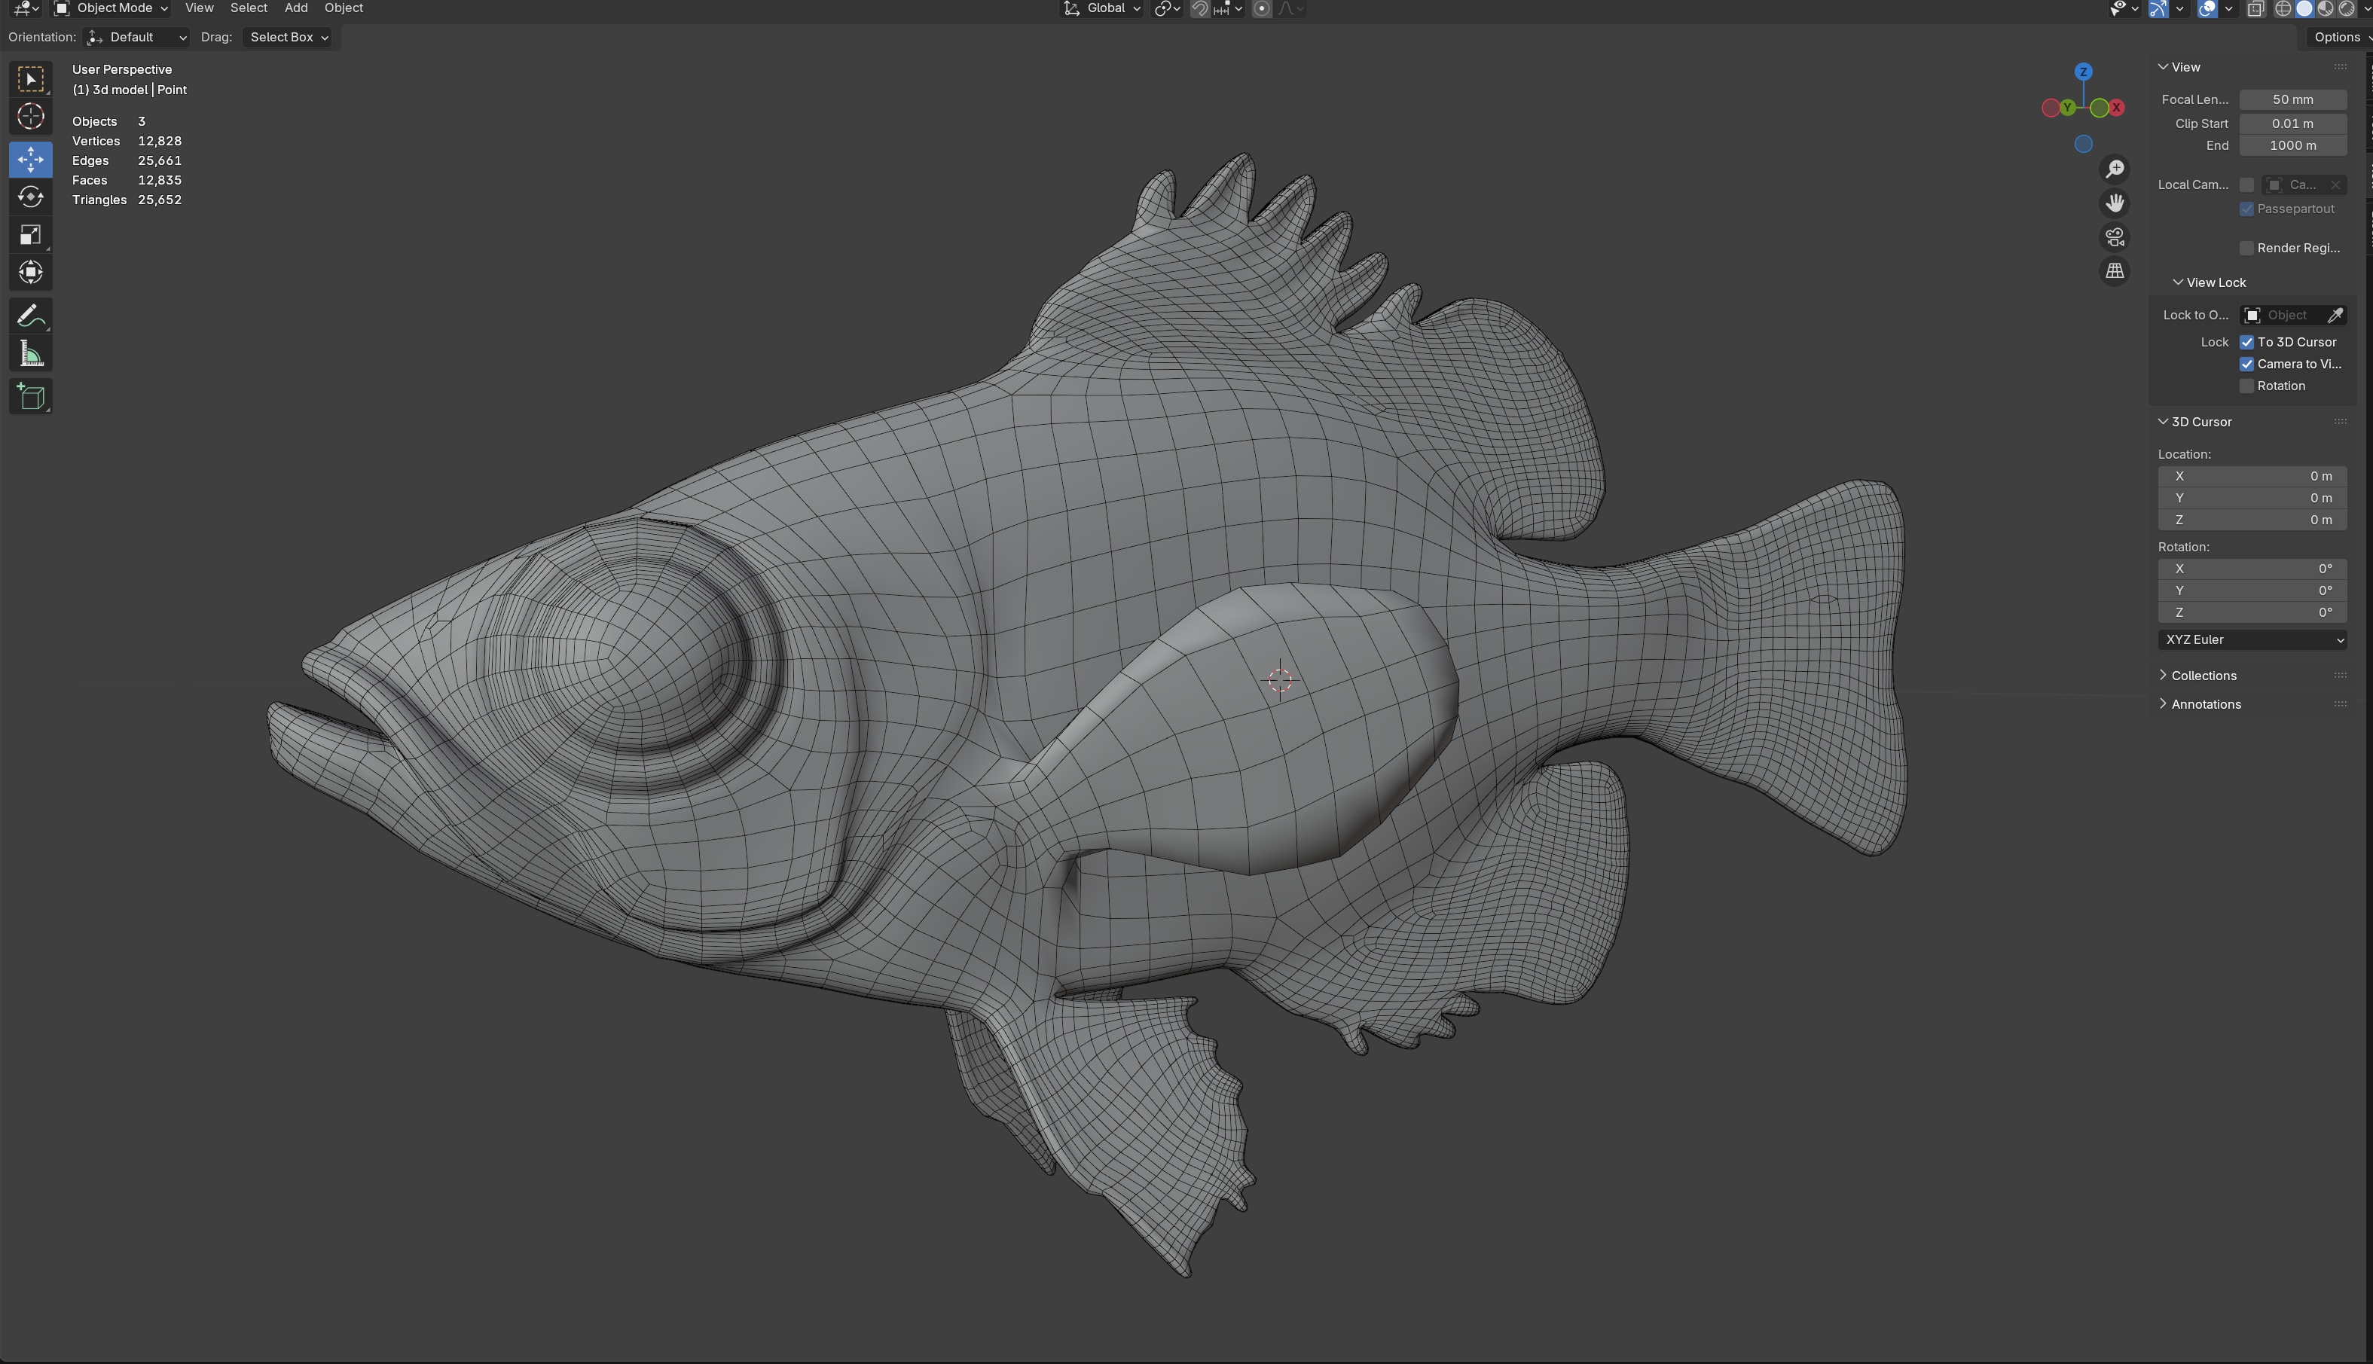This screenshot has width=2373, height=1364.
Task: Select the Measure tool
Action: click(x=30, y=354)
